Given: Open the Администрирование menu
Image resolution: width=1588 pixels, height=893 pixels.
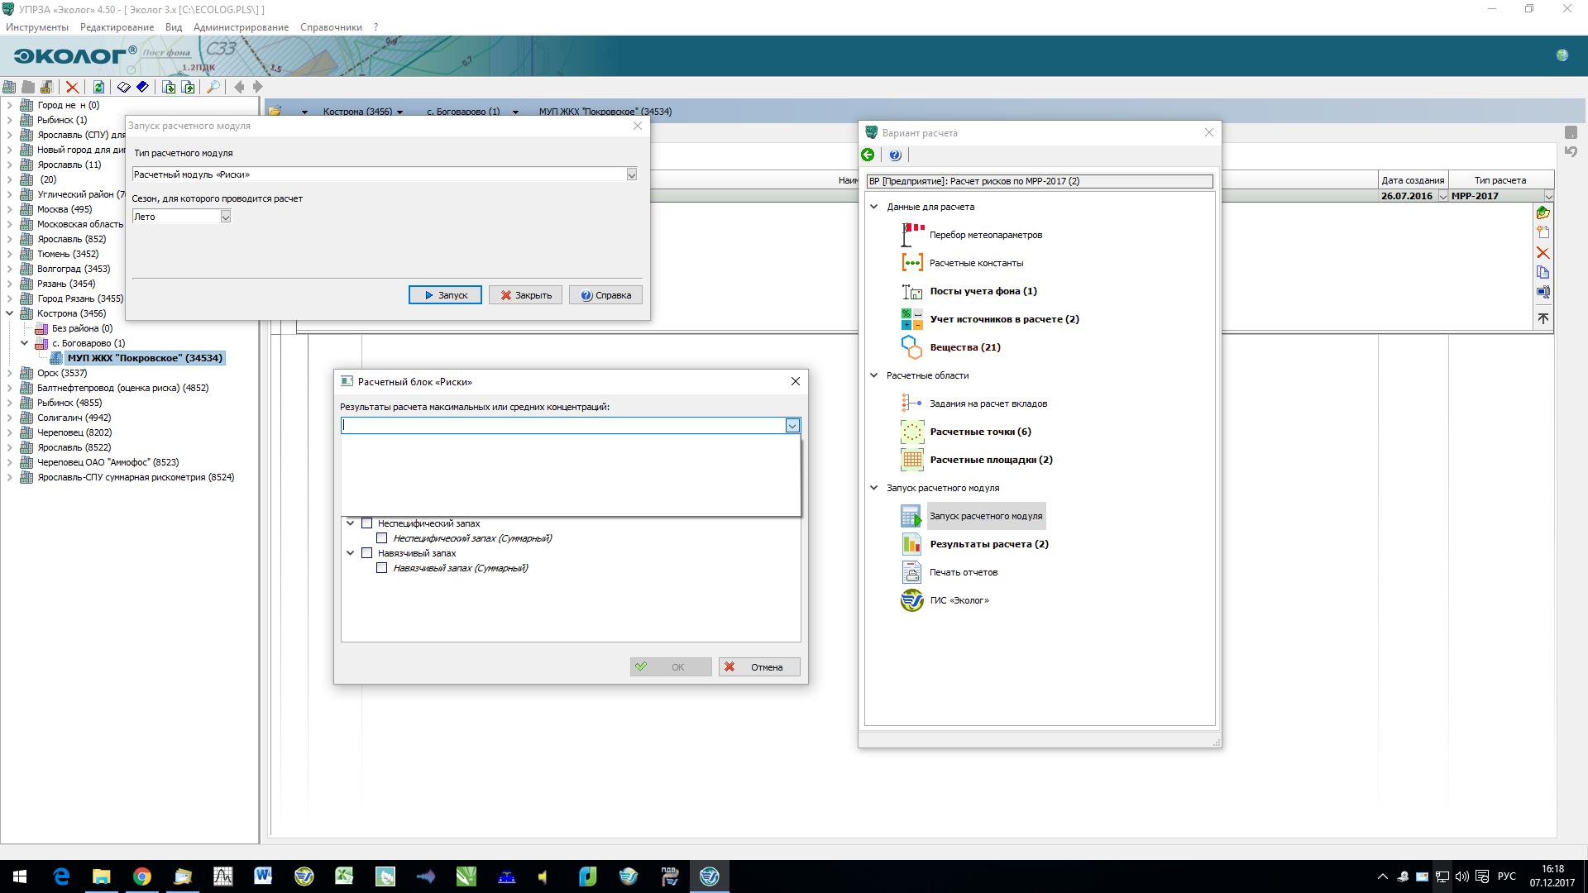Looking at the screenshot, I should coord(241,27).
